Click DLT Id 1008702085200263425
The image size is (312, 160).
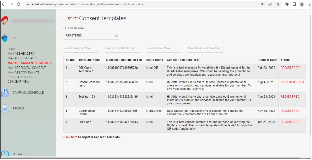click(122, 82)
